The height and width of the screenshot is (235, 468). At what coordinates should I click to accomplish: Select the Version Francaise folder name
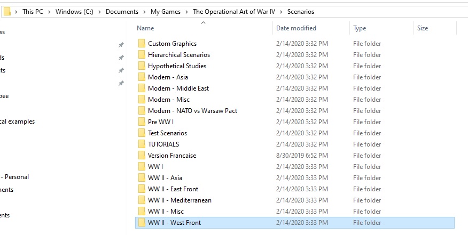click(x=172, y=156)
